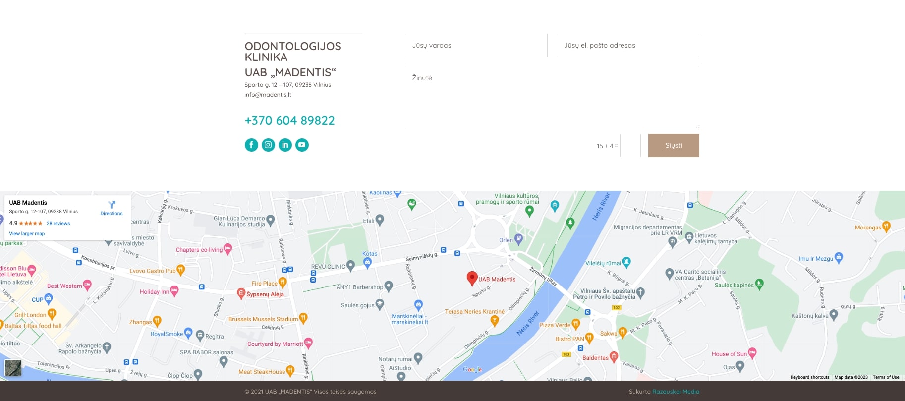Switch to satellite view thumbnail

pyautogui.click(x=13, y=368)
